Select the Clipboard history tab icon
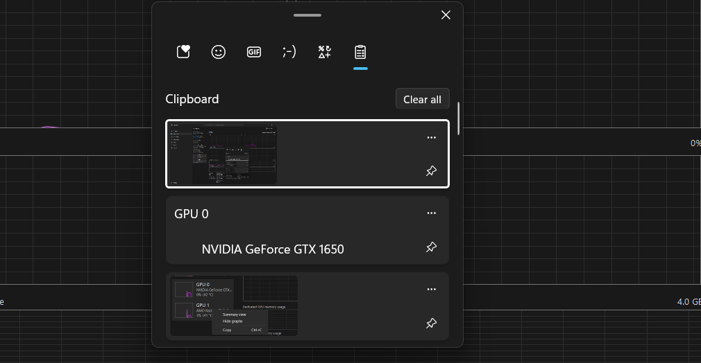The image size is (701, 363). (360, 52)
